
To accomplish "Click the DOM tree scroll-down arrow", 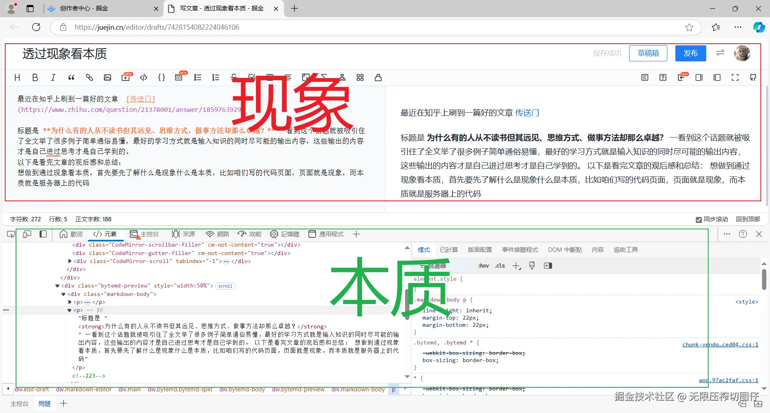I will tap(407, 377).
